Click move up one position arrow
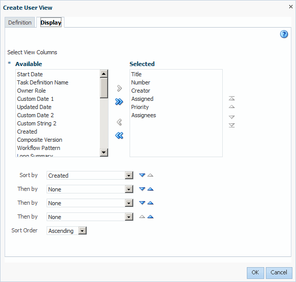Screen dimensions: 296x282 pos(231,107)
